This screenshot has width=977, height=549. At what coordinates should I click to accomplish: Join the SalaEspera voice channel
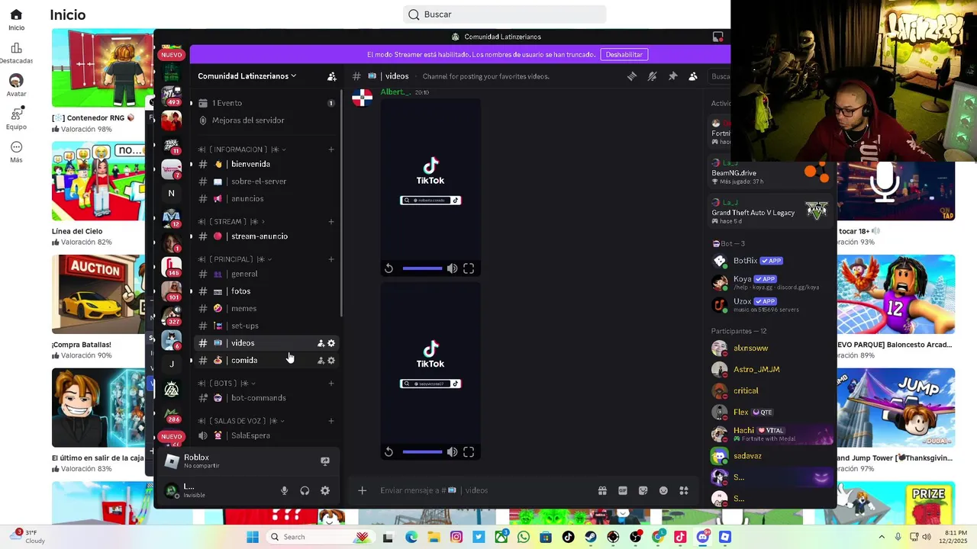[265, 435]
